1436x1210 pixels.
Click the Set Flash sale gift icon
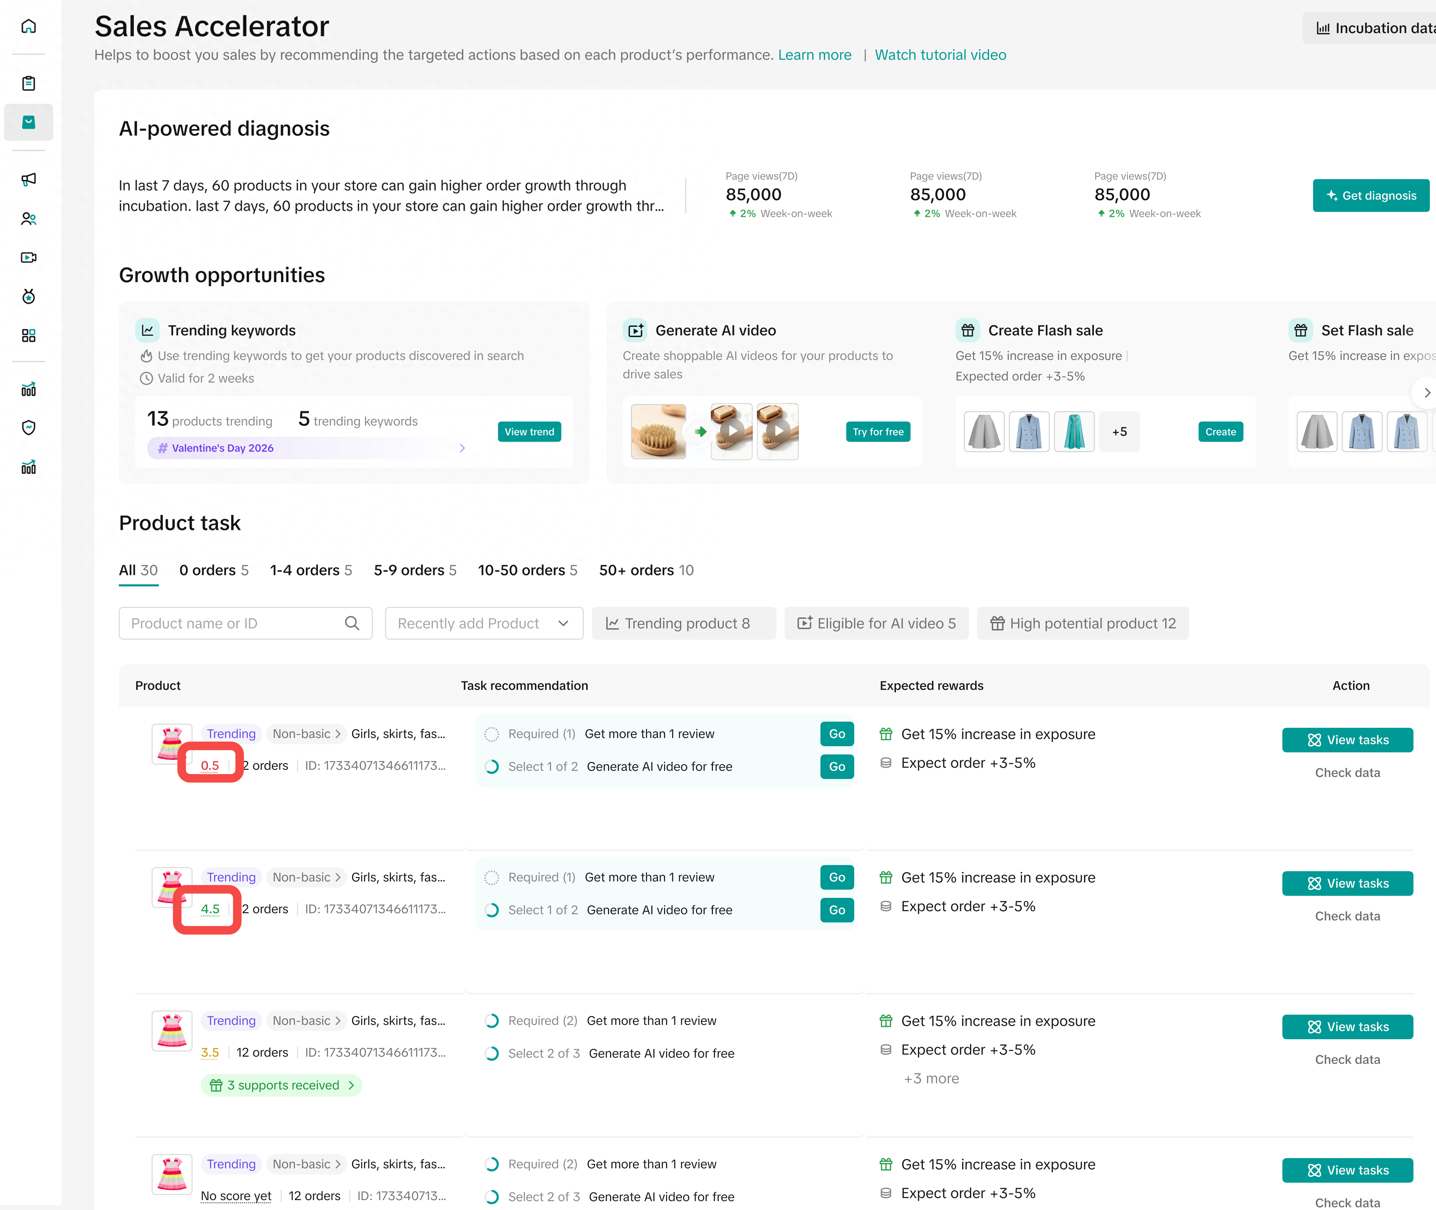pos(1301,331)
